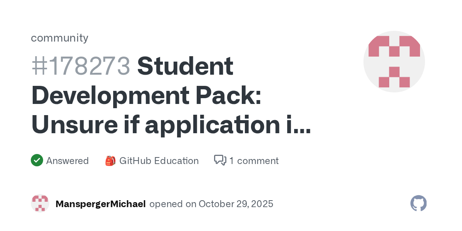462x231 pixels.
Task: Click the large pink identicon avatar
Action: [x=394, y=62]
